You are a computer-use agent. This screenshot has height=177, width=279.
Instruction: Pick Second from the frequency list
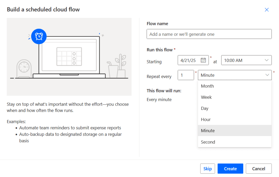(235, 142)
